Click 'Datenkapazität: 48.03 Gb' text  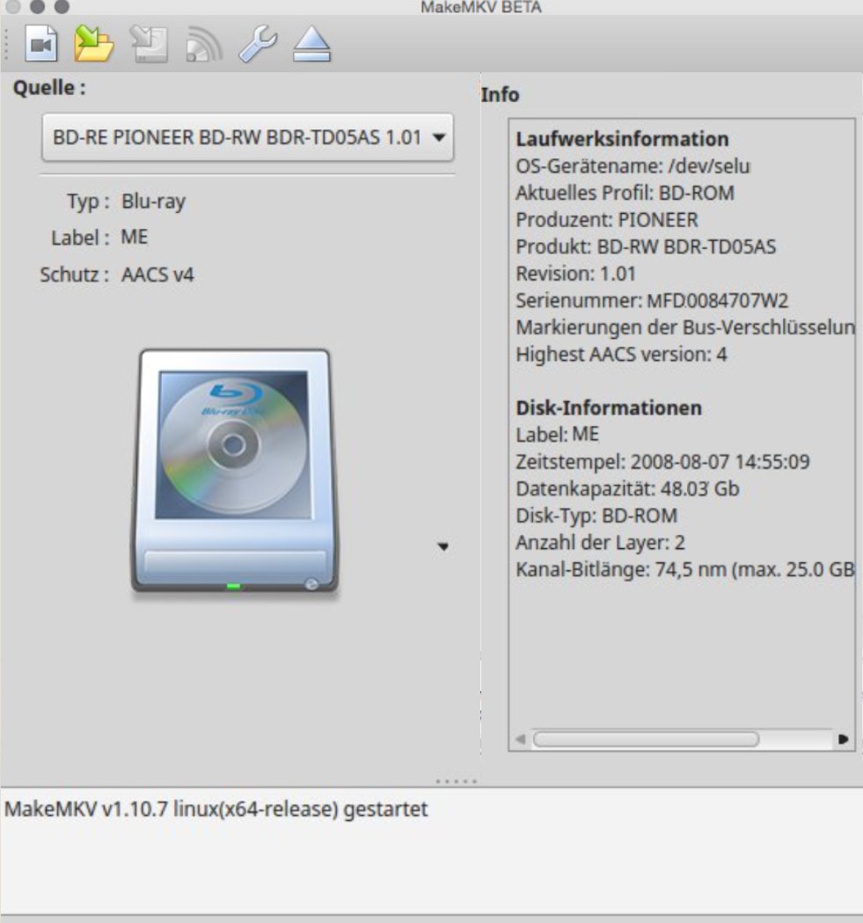click(627, 488)
